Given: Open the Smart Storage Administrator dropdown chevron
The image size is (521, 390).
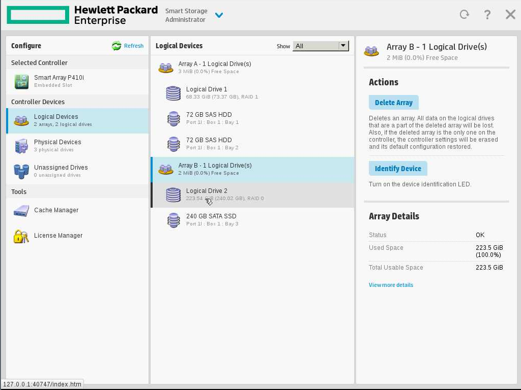Looking at the screenshot, I should [219, 15].
